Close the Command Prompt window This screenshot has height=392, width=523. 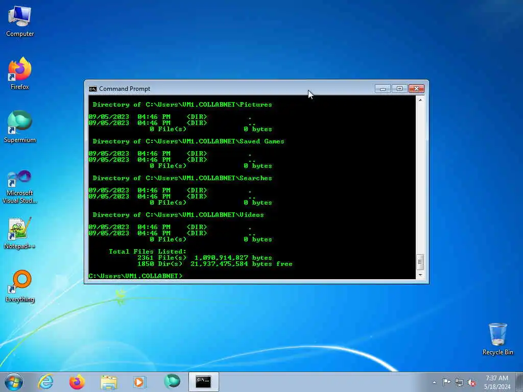tap(416, 89)
